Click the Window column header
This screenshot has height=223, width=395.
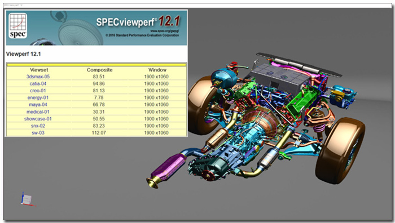[157, 70]
